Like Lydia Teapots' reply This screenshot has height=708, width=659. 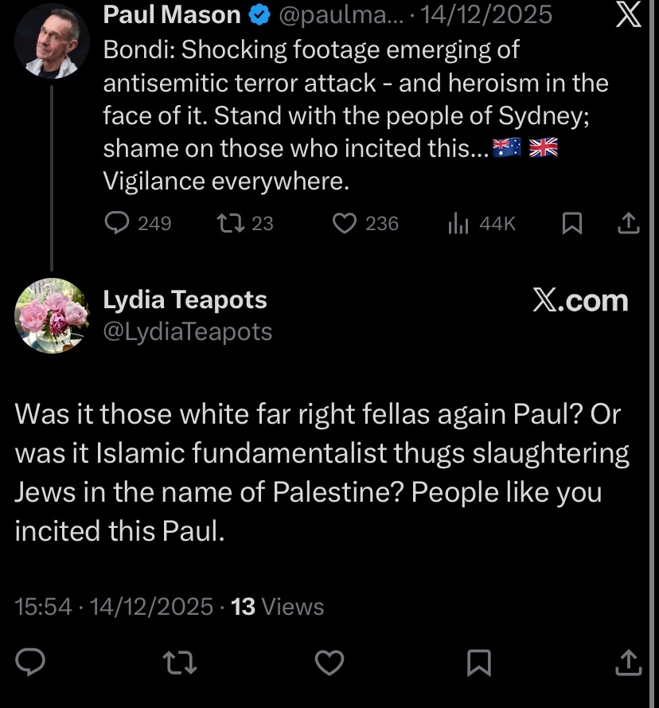point(329,663)
